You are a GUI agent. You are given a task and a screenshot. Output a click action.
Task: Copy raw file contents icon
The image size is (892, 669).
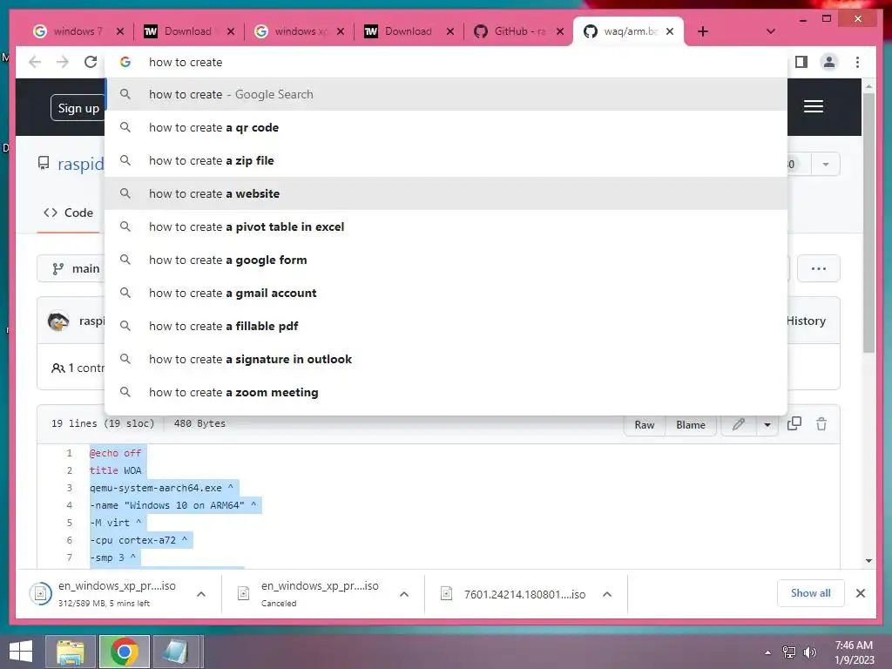pyautogui.click(x=794, y=424)
